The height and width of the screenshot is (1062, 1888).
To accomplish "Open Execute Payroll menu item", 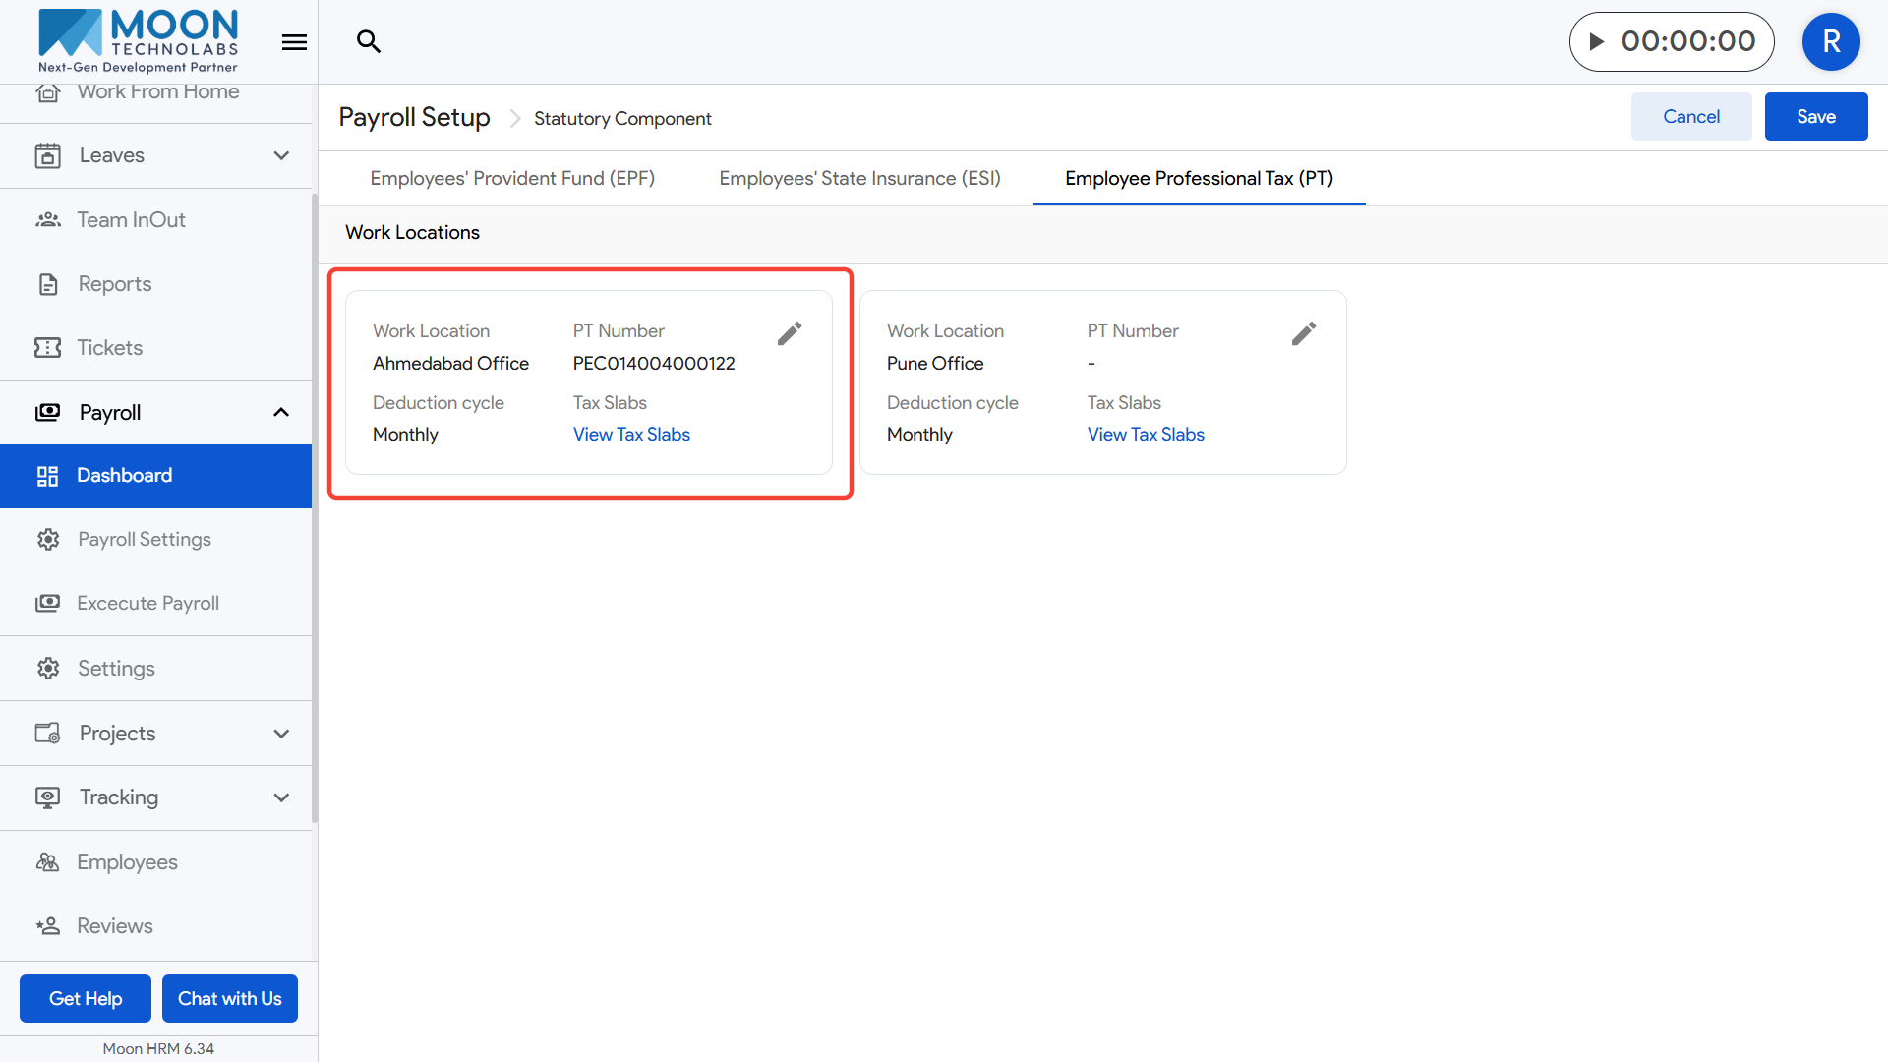I will pyautogui.click(x=147, y=603).
